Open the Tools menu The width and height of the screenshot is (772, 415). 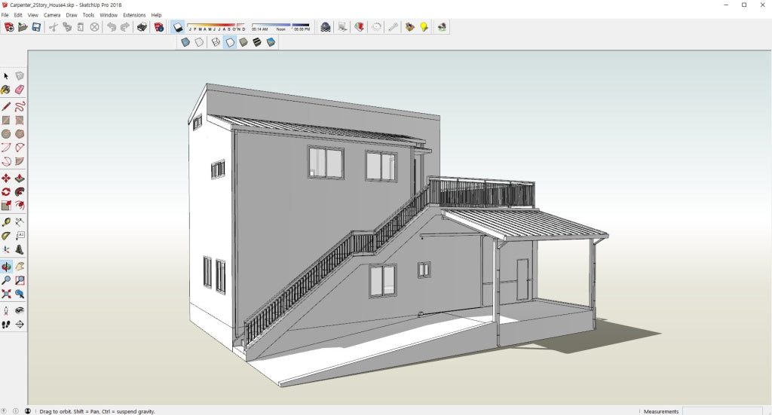pyautogui.click(x=89, y=15)
